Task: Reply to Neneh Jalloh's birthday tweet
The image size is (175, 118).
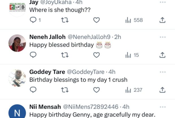Action: point(33,55)
